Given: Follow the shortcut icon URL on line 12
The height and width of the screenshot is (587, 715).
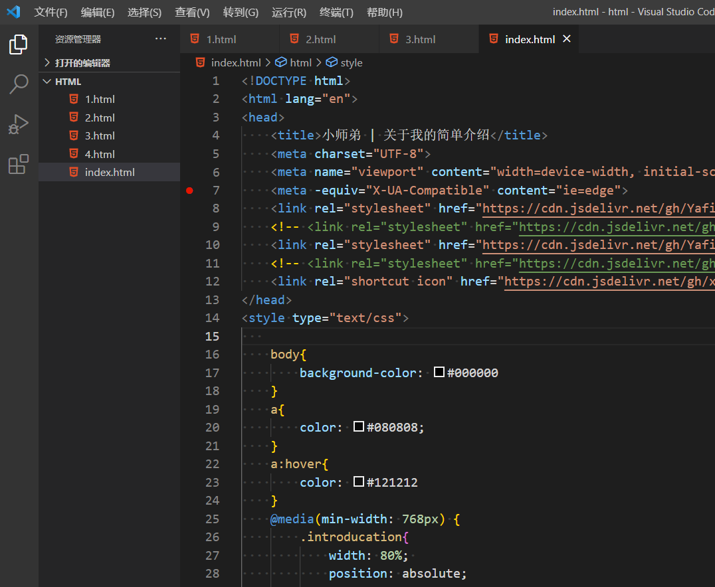Looking at the screenshot, I should coord(609,281).
